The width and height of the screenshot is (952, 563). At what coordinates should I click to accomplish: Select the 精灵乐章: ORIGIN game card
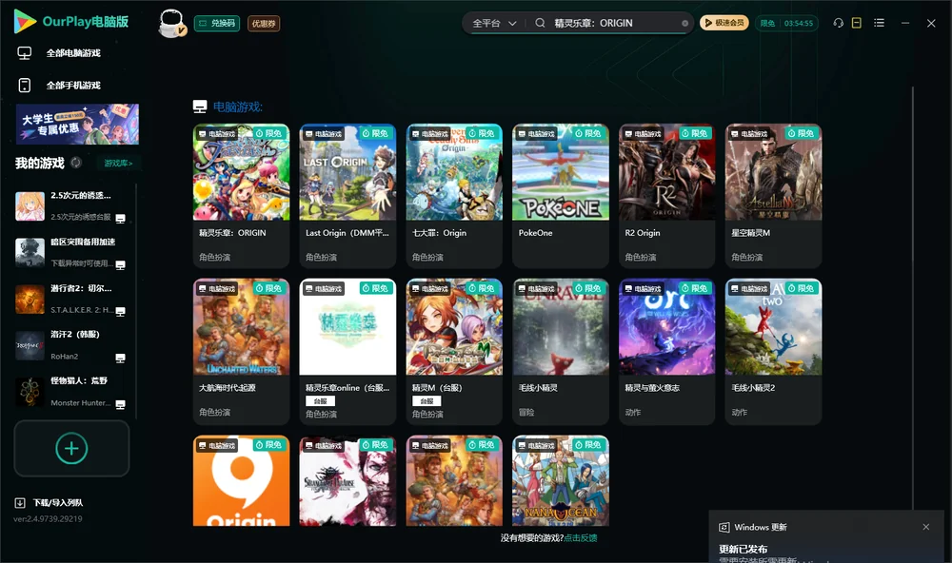[x=241, y=195]
